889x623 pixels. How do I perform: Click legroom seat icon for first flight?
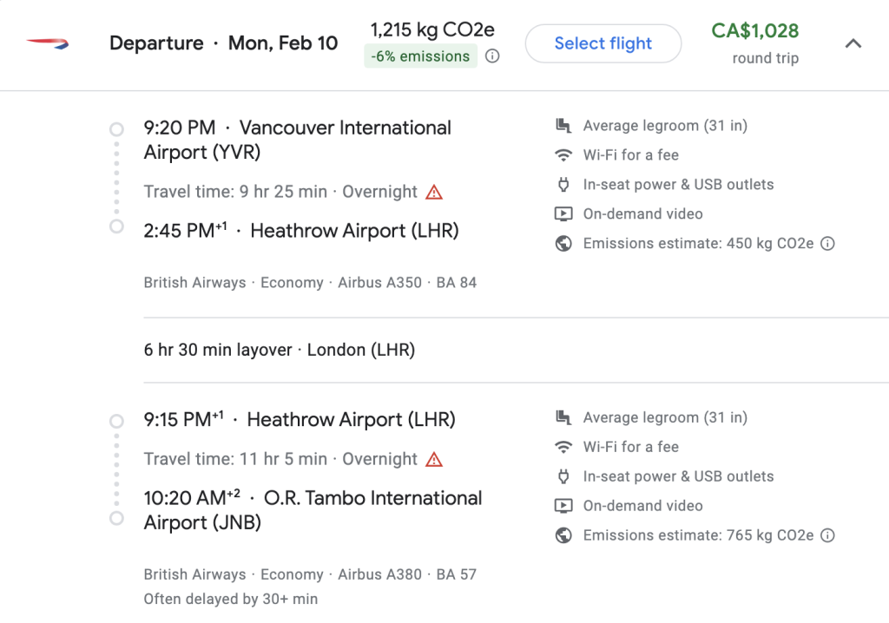[x=563, y=126]
